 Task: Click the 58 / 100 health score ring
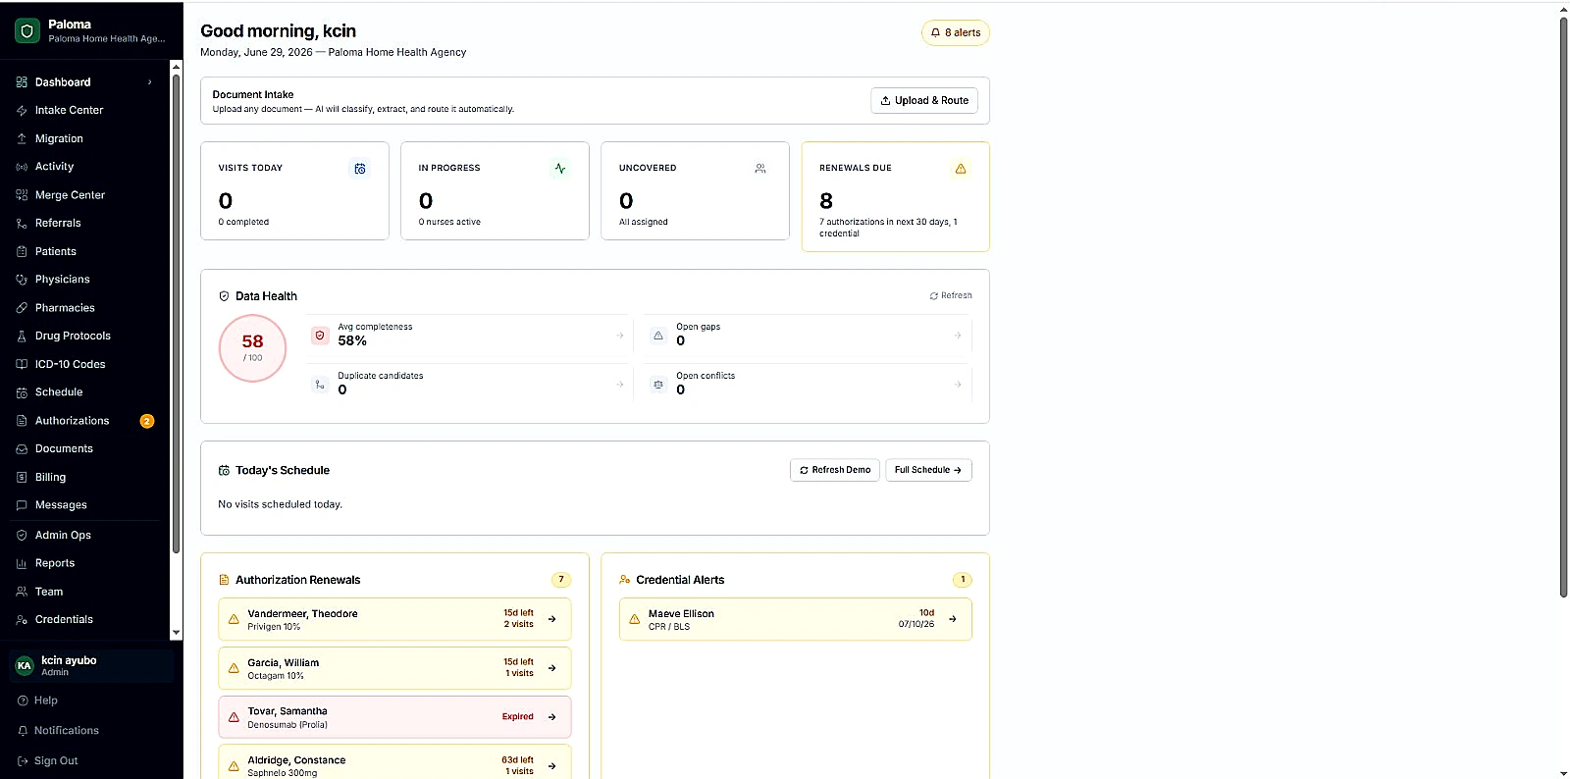(253, 348)
